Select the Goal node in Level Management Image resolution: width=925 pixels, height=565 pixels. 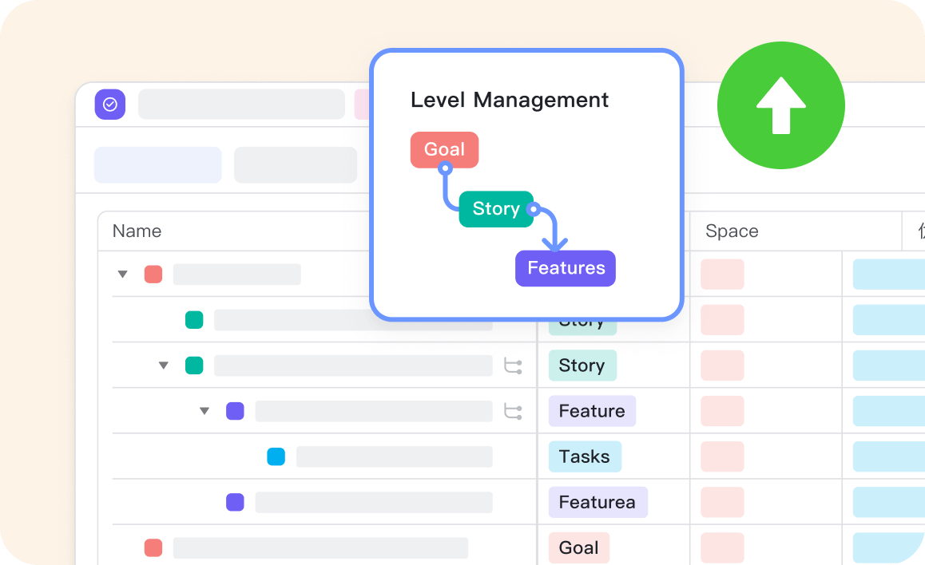point(444,150)
